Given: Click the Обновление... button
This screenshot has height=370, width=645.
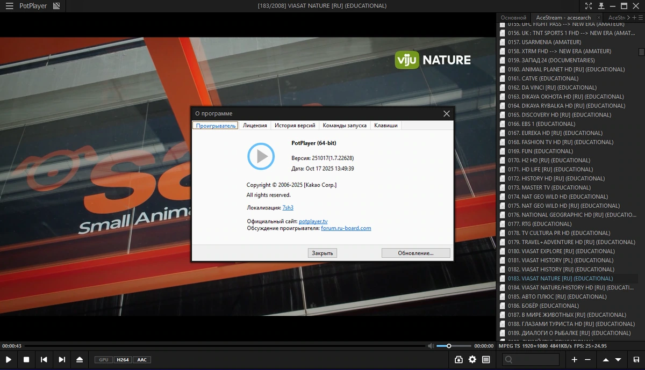Looking at the screenshot, I should click(416, 253).
